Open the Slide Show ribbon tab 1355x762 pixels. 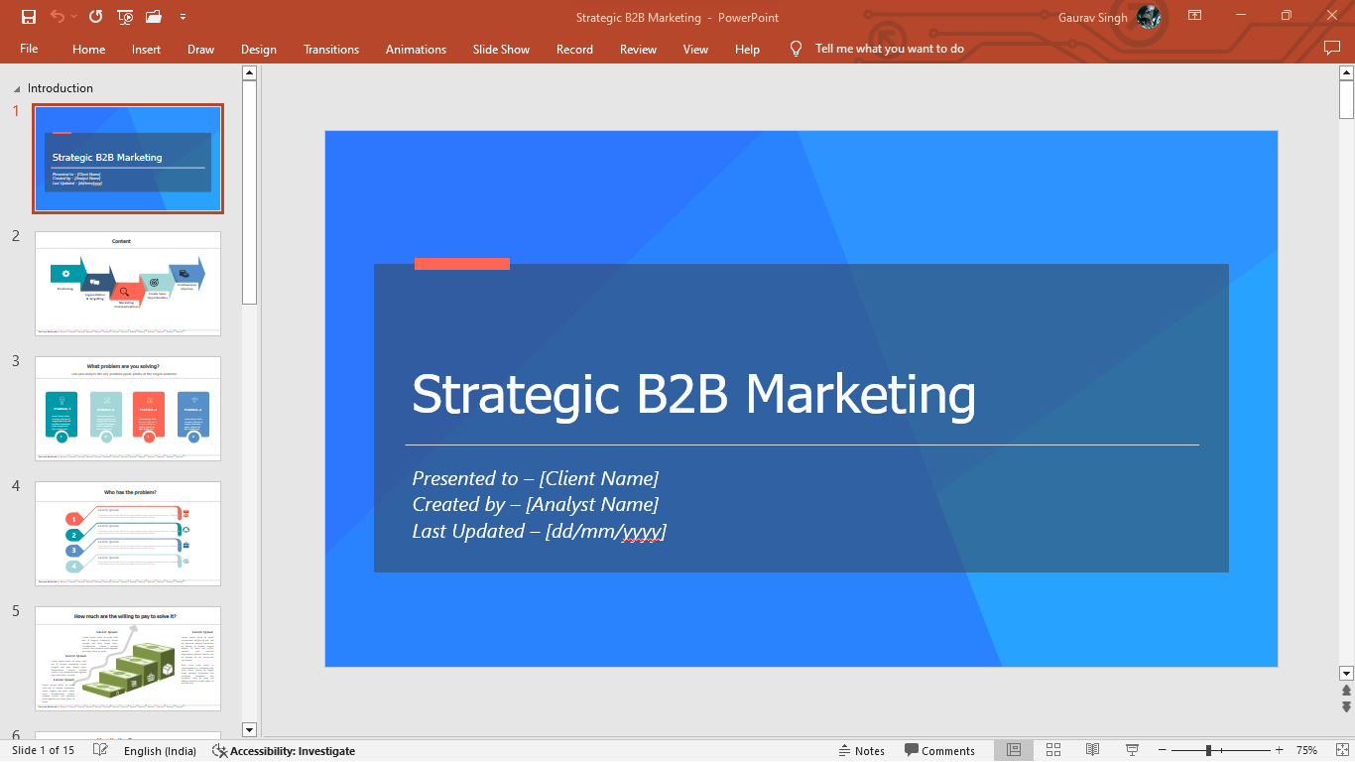point(501,49)
